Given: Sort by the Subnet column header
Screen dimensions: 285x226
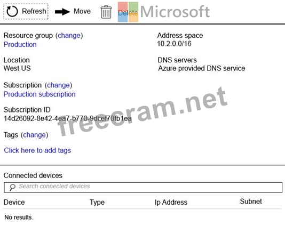Looking at the screenshot, I should coord(251,201).
